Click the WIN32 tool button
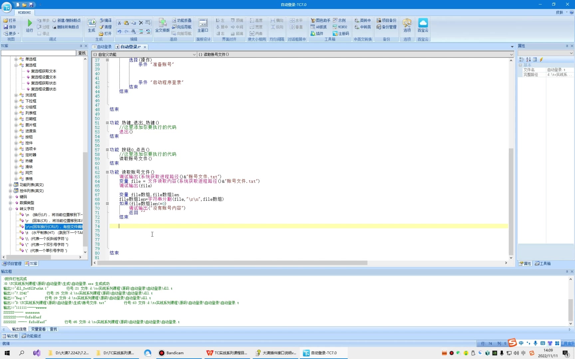575x359 pixels. pos(340,27)
